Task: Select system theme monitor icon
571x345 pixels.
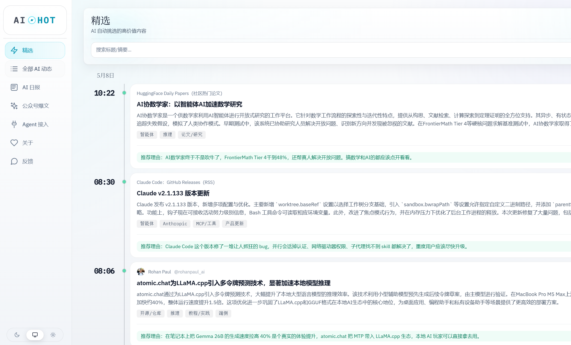Action: pos(35,335)
